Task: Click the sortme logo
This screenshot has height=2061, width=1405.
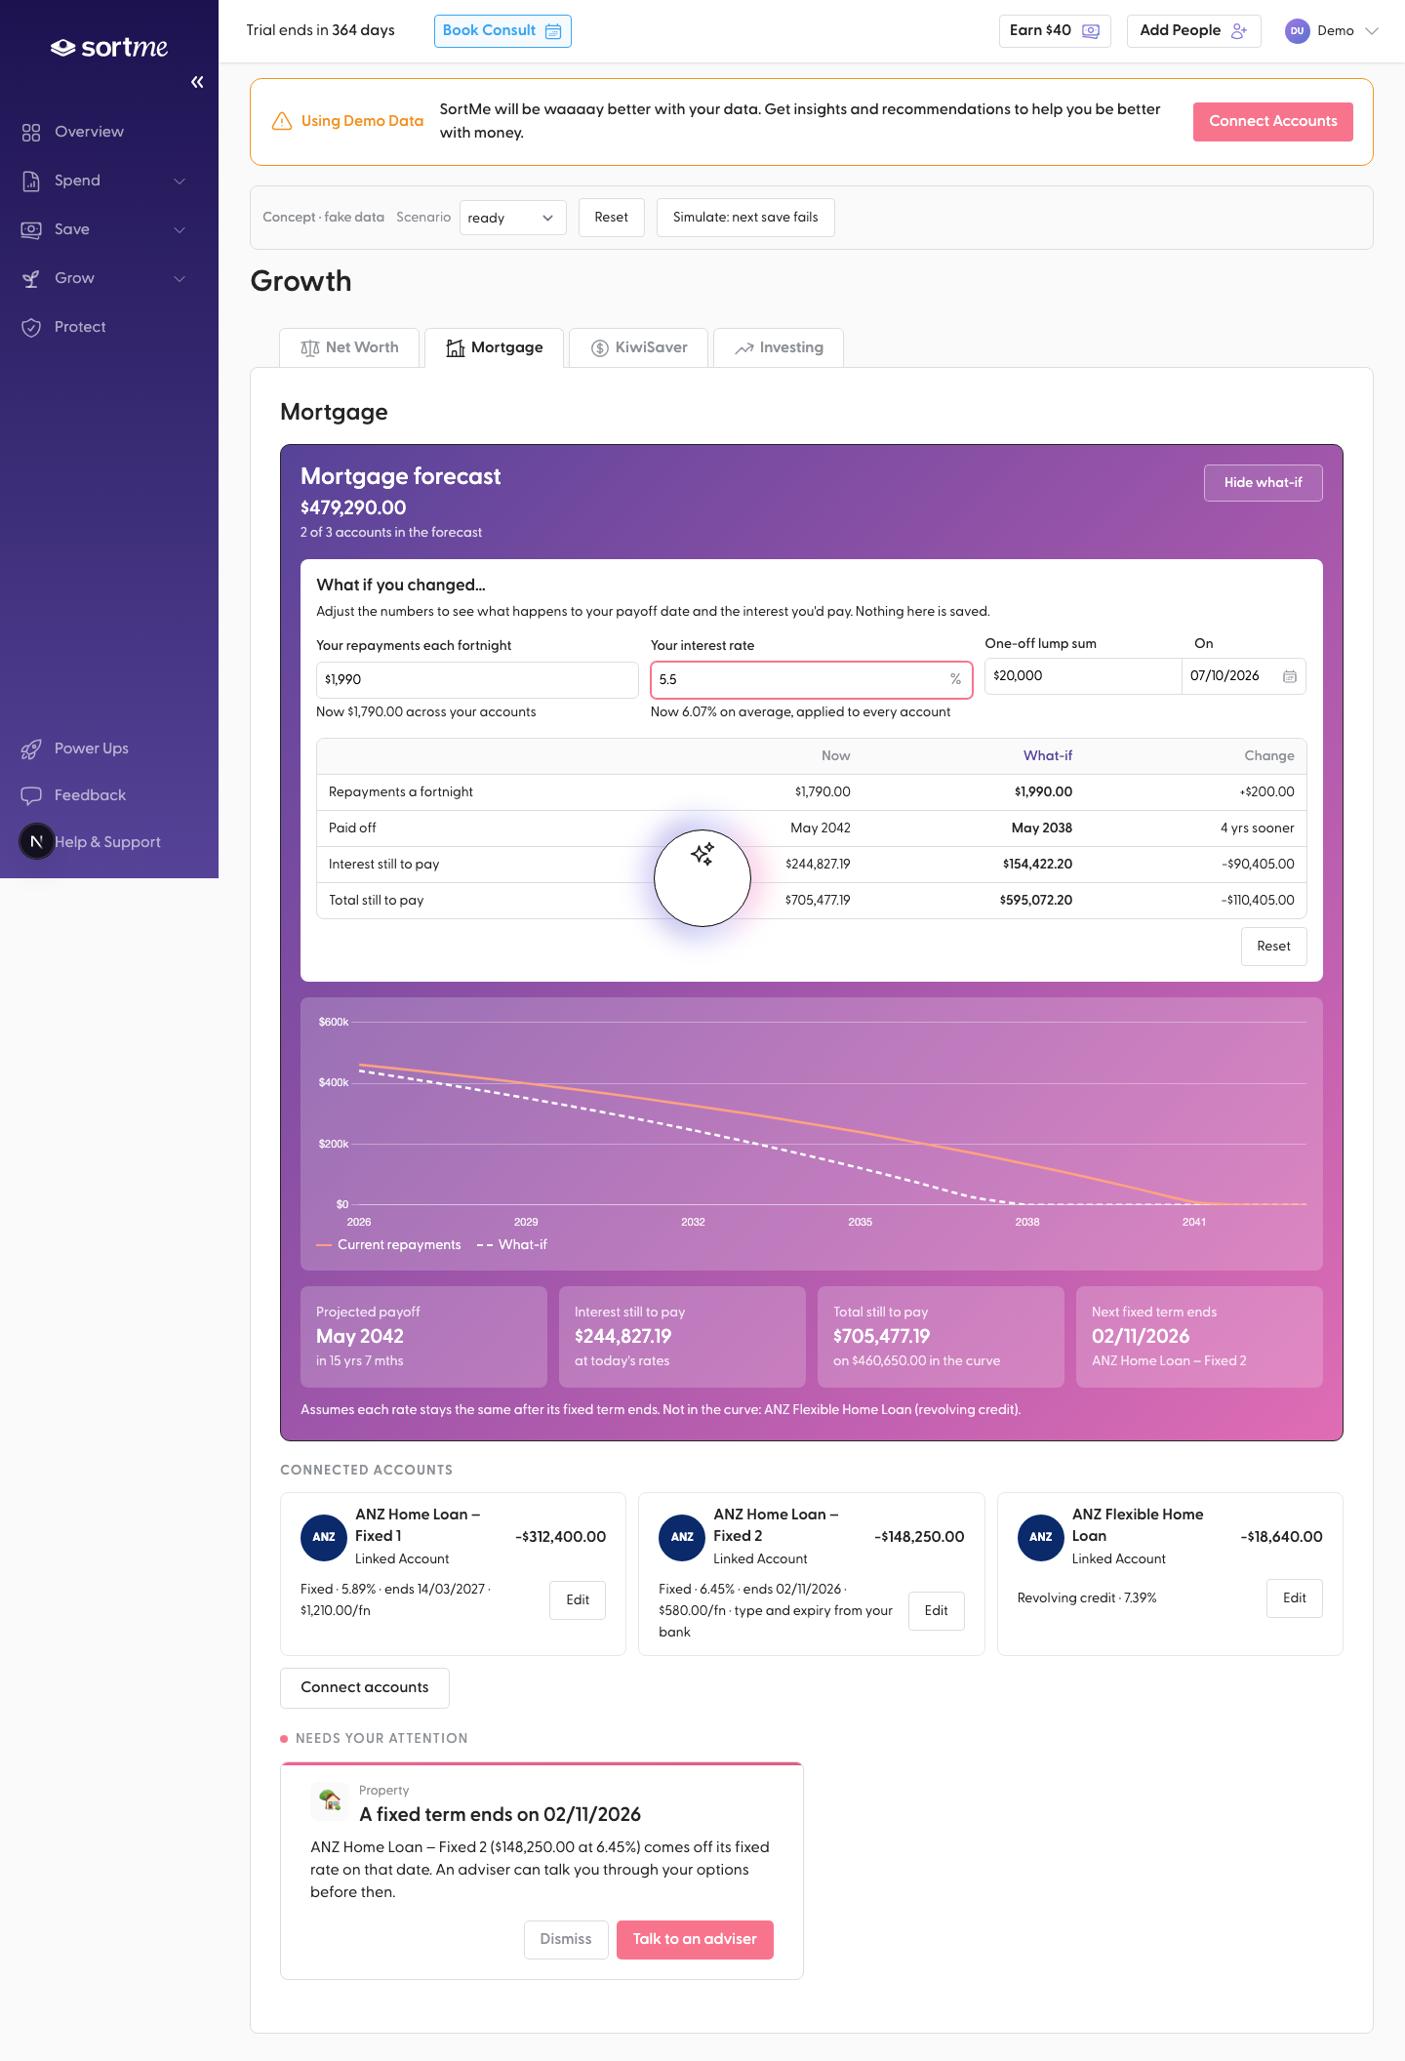Action: [x=109, y=47]
